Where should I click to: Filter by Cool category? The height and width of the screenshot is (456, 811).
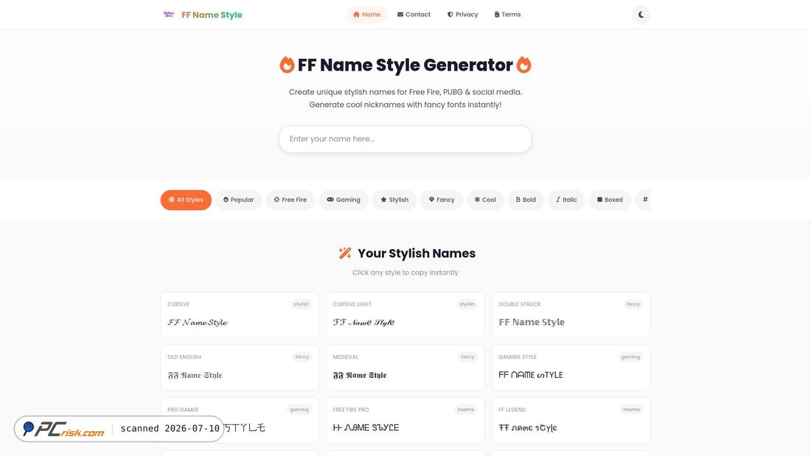[x=485, y=200]
